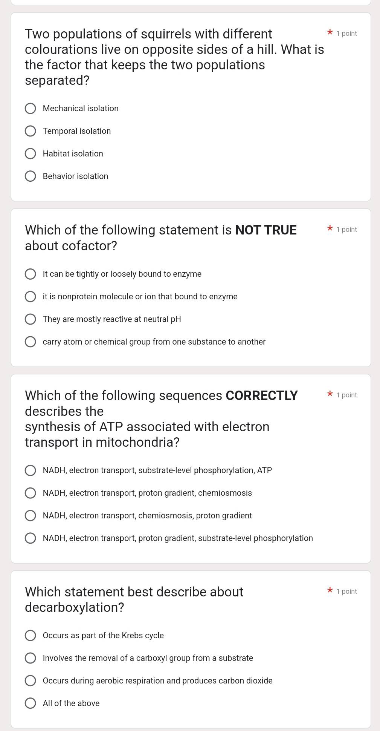Select 'Occurs as part of the Krebs cycle'
Screen dimensions: 380x731
[x=31, y=636]
